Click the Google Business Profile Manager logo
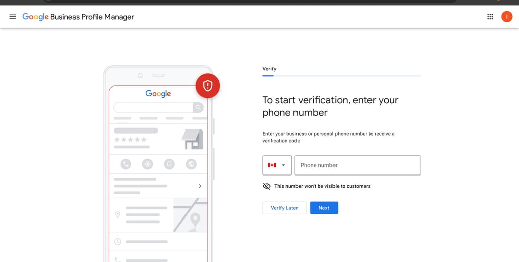This screenshot has height=262, width=519. tap(78, 17)
